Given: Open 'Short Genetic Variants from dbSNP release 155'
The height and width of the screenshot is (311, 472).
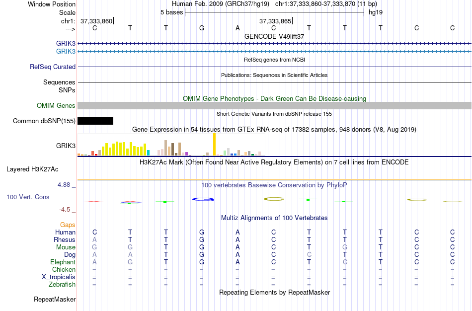Looking at the screenshot, I should tap(274, 114).
